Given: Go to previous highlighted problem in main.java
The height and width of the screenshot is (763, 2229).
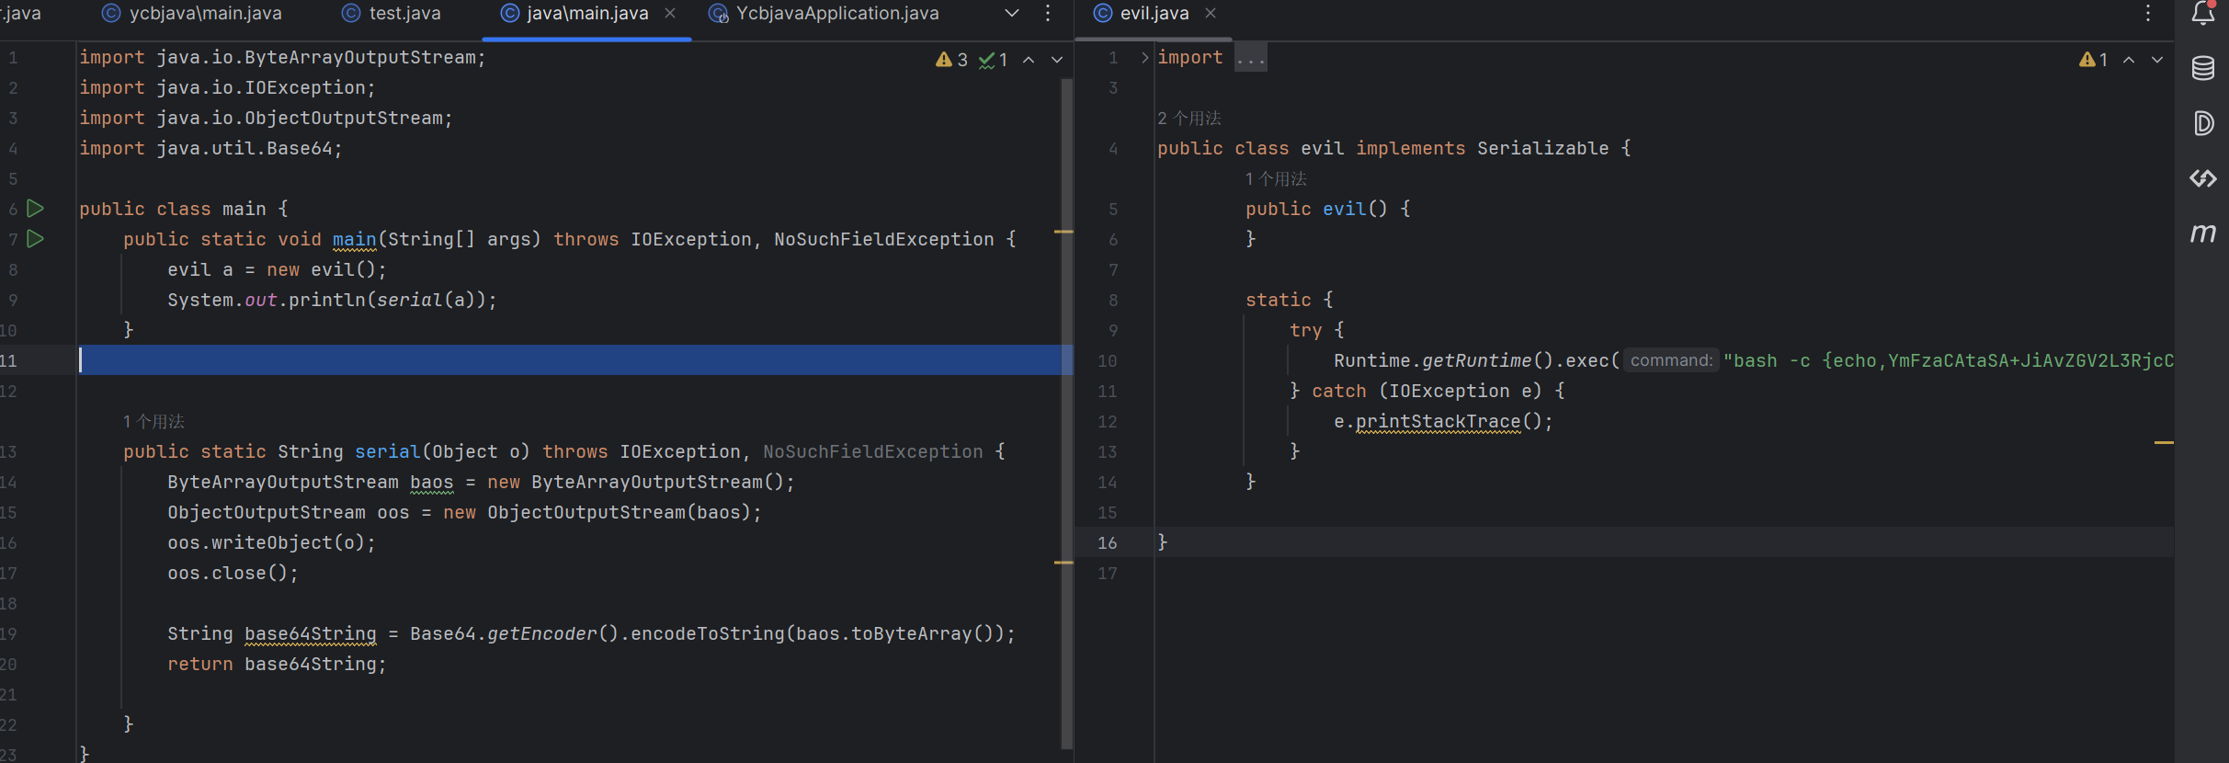Looking at the screenshot, I should (x=1029, y=60).
